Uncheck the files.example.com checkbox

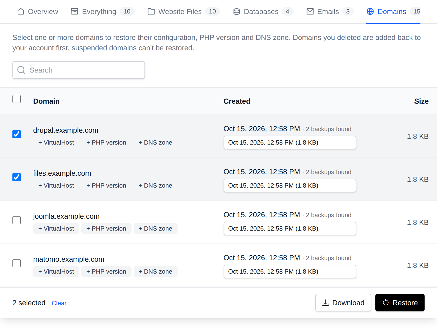point(17,177)
